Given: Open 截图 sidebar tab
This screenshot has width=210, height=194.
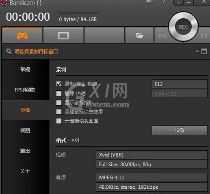Looking at the screenshot, I should click(x=25, y=130).
